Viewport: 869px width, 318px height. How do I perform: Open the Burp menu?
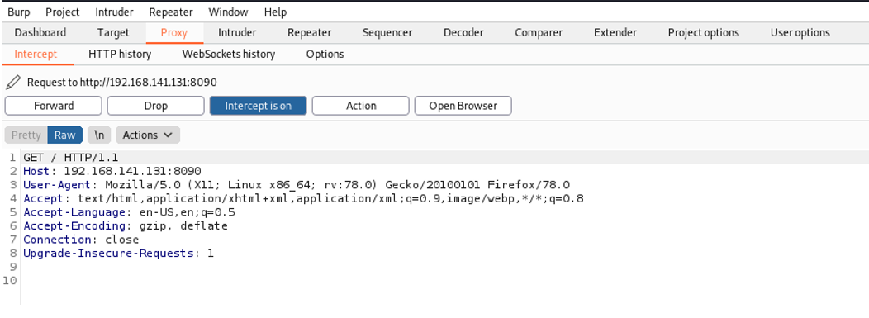point(19,12)
